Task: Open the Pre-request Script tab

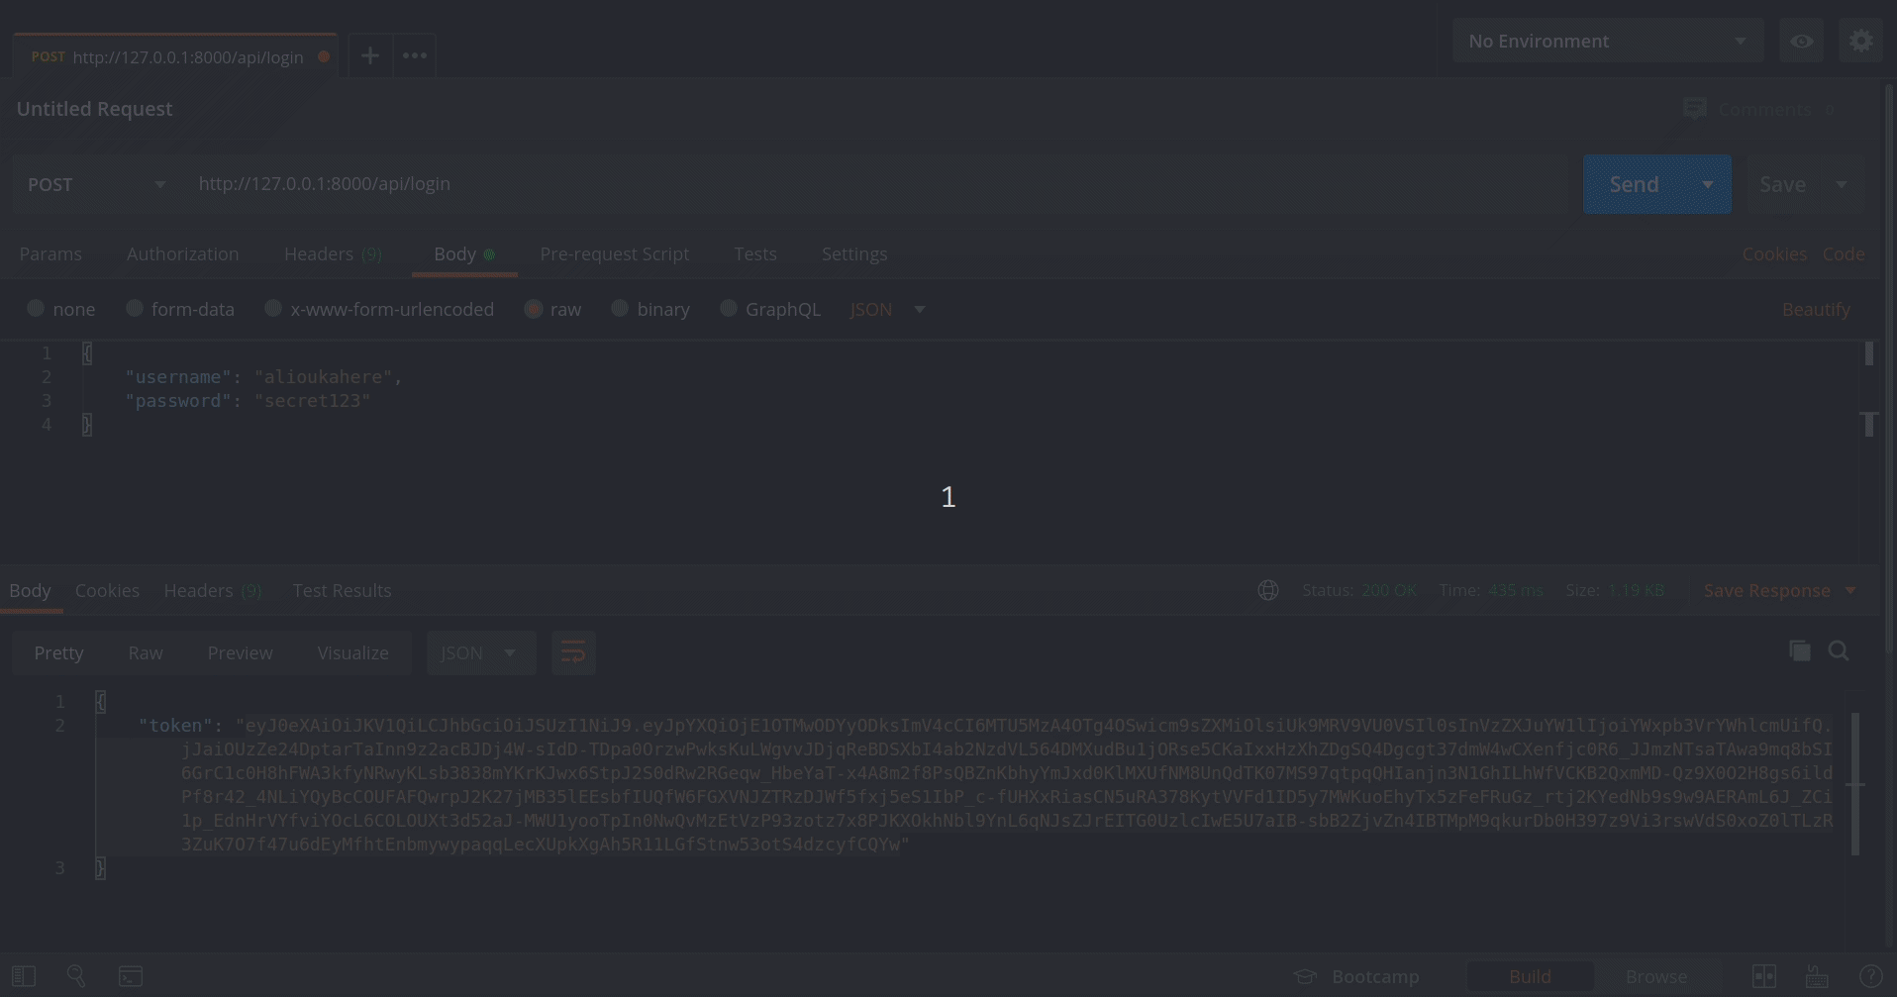Action: pyautogui.click(x=614, y=254)
